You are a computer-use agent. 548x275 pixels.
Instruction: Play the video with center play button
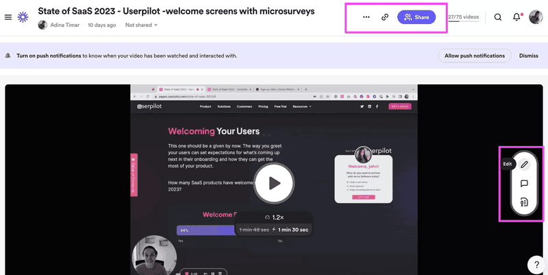tap(274, 183)
